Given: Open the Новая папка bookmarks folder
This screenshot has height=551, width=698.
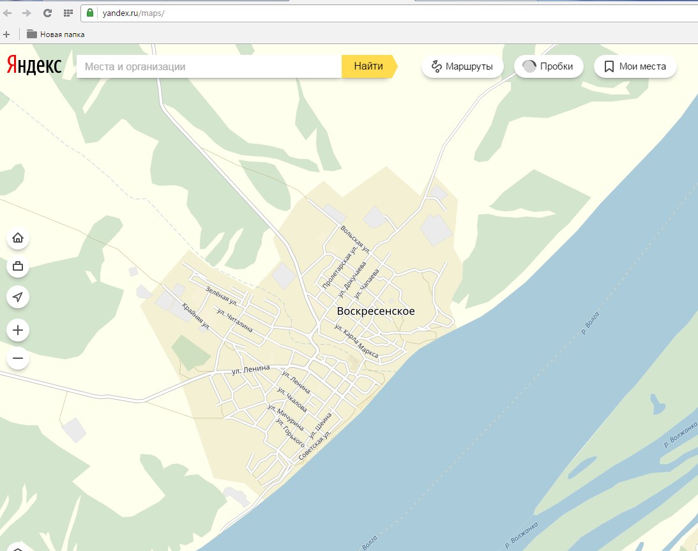Looking at the screenshot, I should point(56,34).
